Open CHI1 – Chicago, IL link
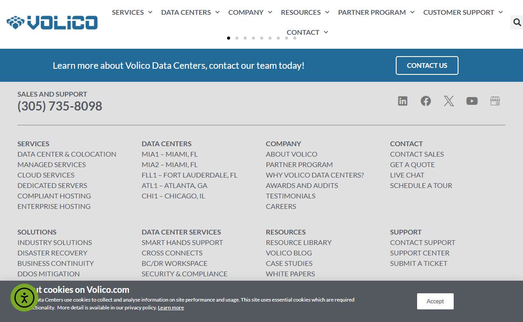The height and width of the screenshot is (322, 523). [173, 196]
